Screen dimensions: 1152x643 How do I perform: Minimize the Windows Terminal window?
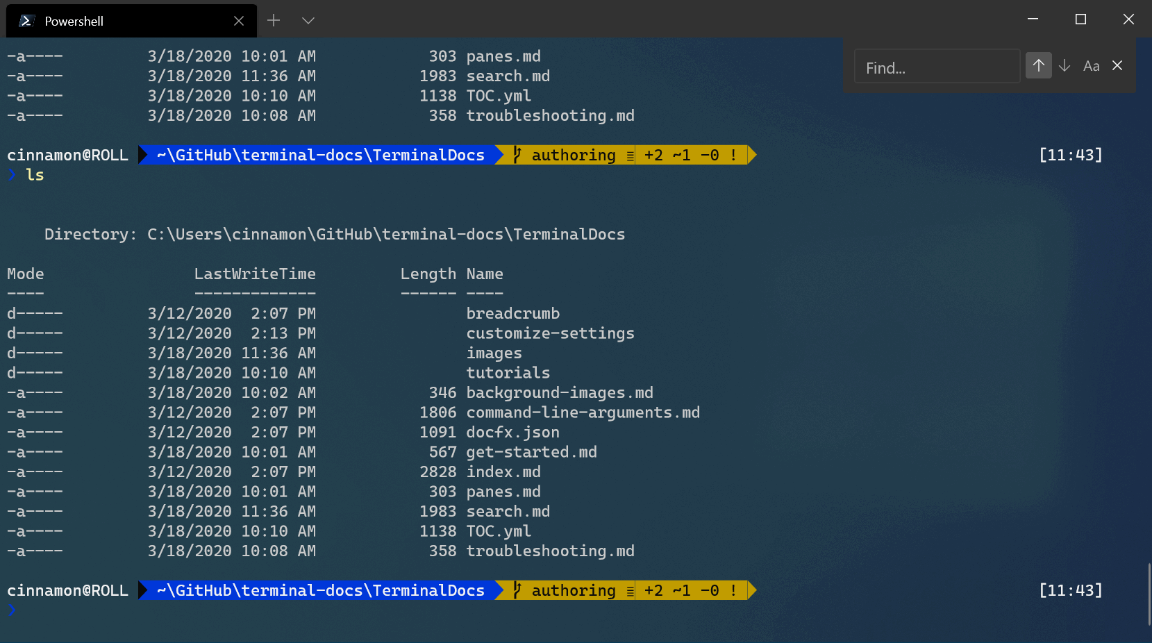tap(1033, 19)
